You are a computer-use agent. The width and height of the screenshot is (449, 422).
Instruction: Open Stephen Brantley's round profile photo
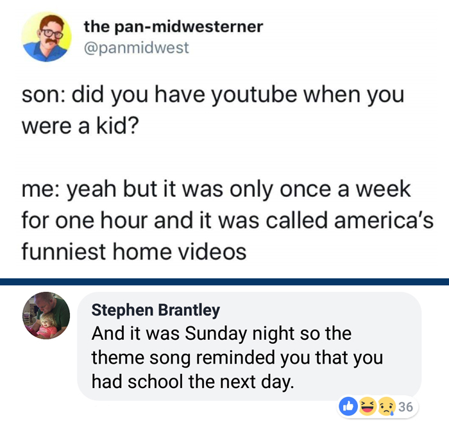[x=46, y=316]
